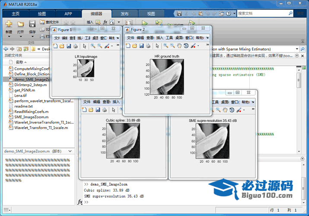Open the Brush color dropdown arrow in Figure 2

pyautogui.click(x=198, y=46)
